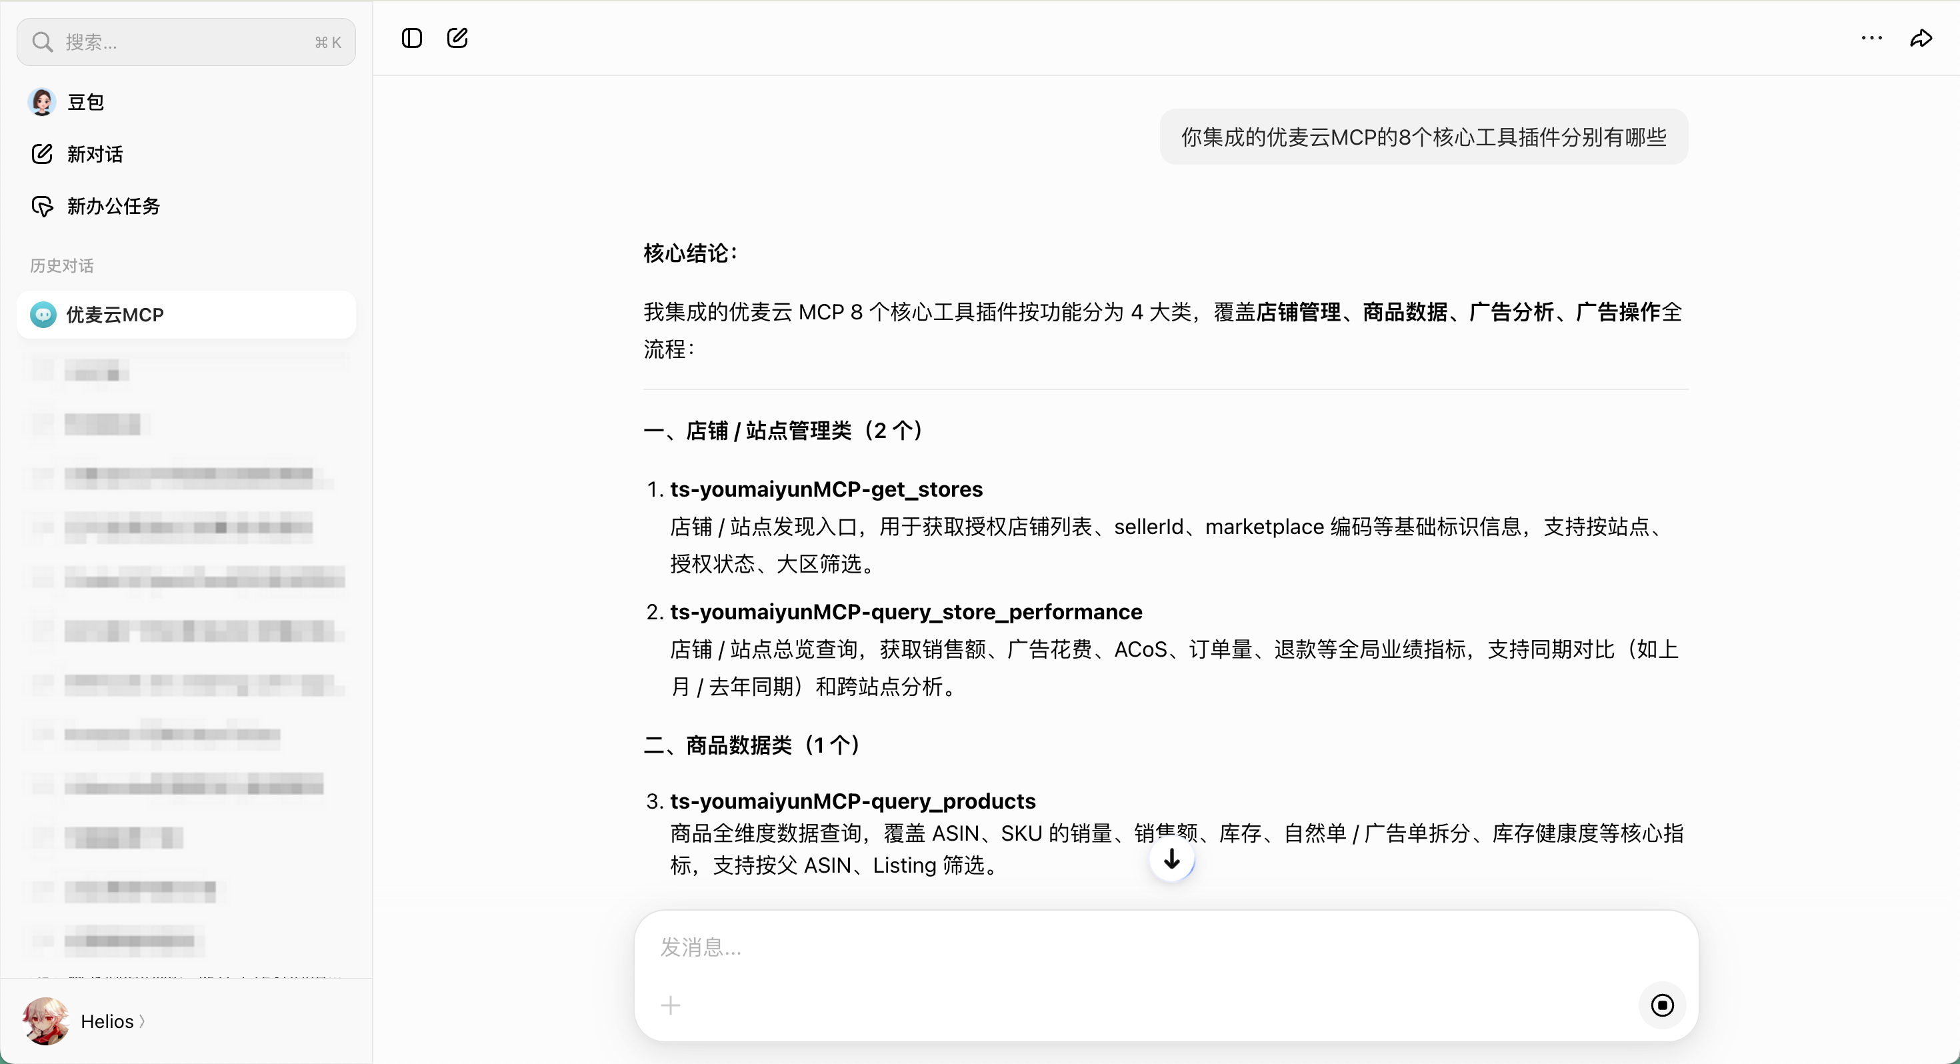1960x1064 pixels.
Task: Click the heading 二、商品数据类（1 个）
Action: (x=752, y=745)
